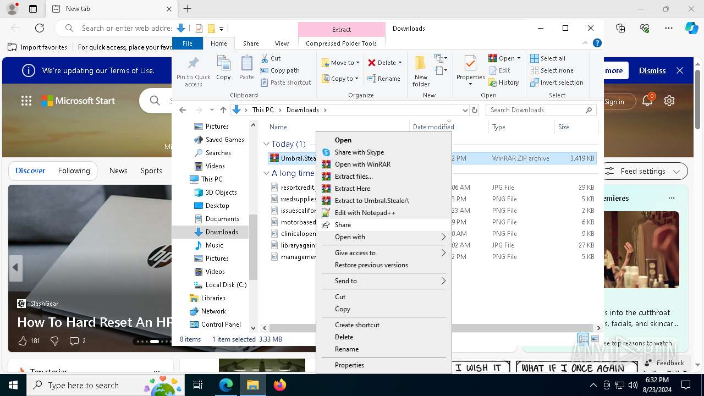Click Explorer Back navigation arrow
The image size is (704, 396).
[x=183, y=110]
